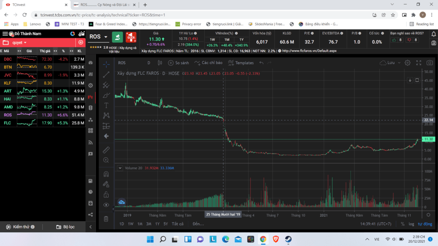The width and height of the screenshot is (438, 246).
Task: Switch chart to fullscreen mode
Action: 418,63
